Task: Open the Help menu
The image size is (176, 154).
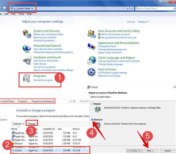Action: [29, 14]
